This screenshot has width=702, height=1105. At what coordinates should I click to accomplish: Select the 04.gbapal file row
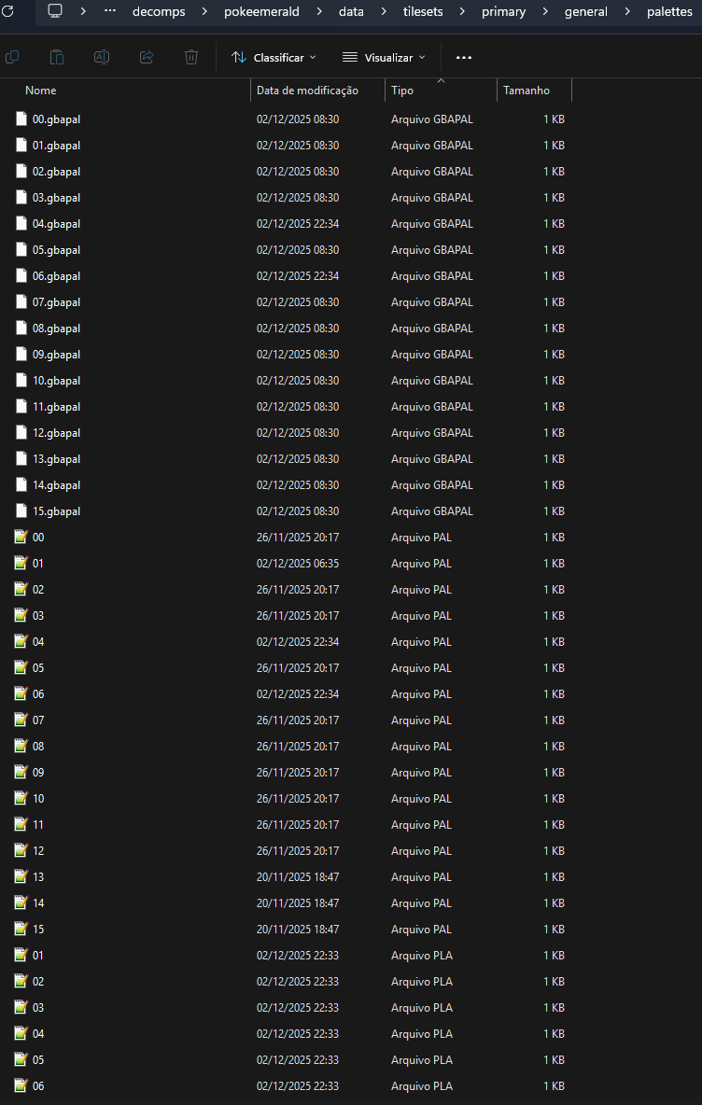pyautogui.click(x=56, y=224)
